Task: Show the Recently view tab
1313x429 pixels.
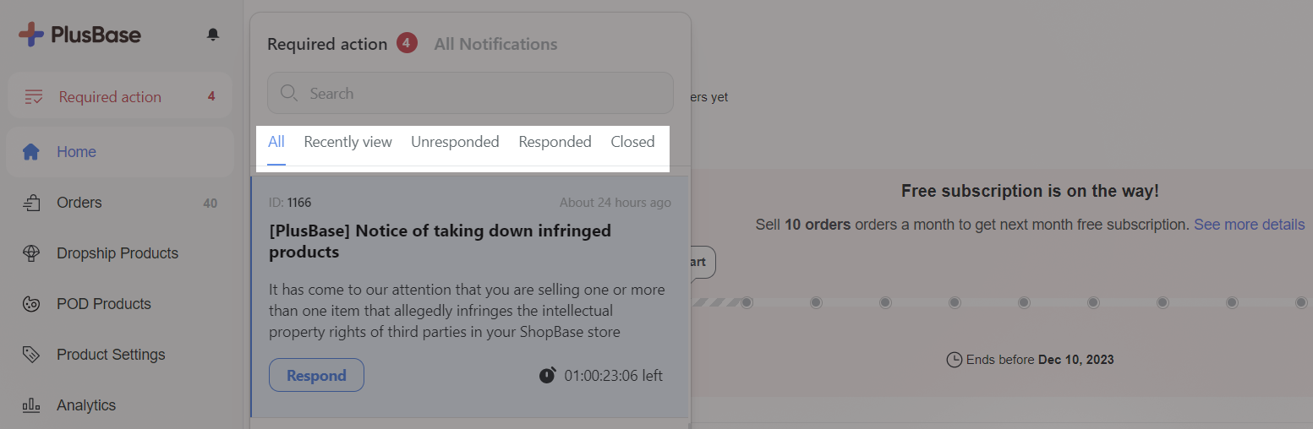Action: (347, 142)
